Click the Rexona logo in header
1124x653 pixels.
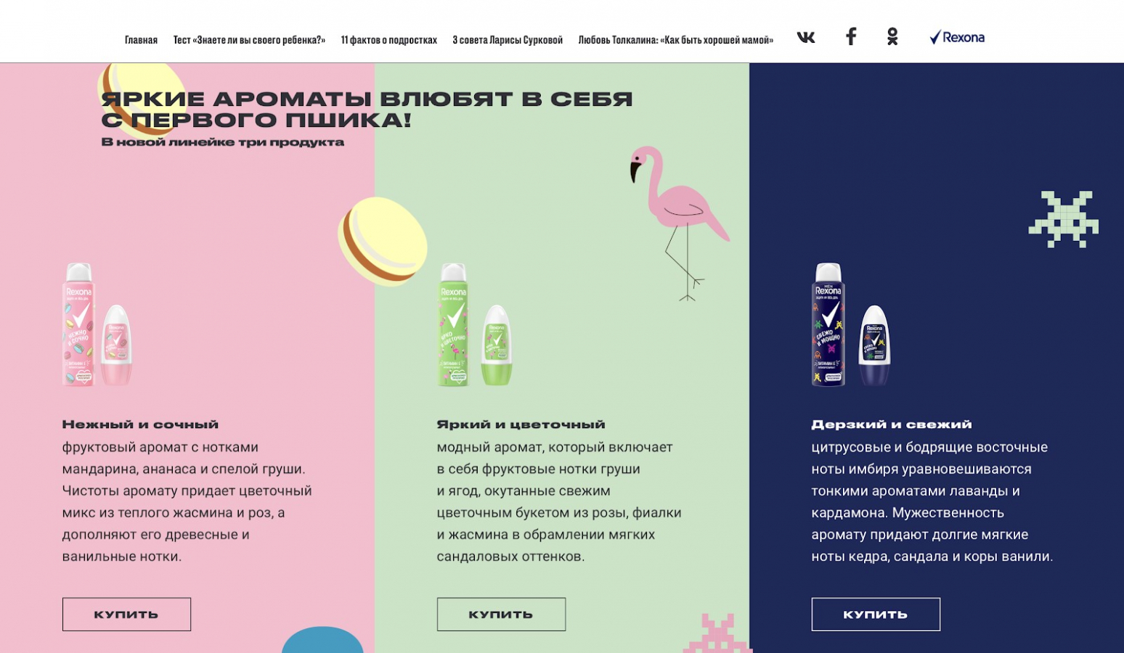957,37
